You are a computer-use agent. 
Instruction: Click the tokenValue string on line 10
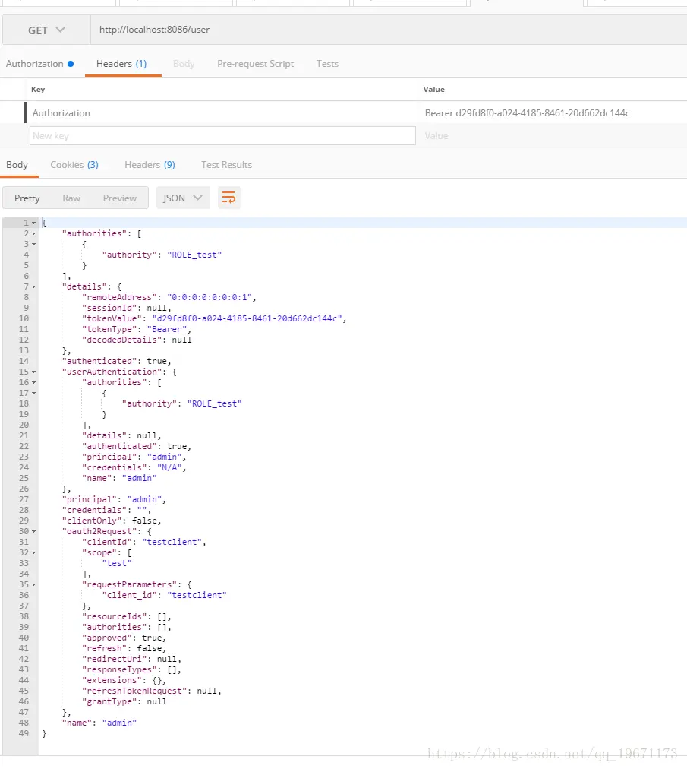247,319
